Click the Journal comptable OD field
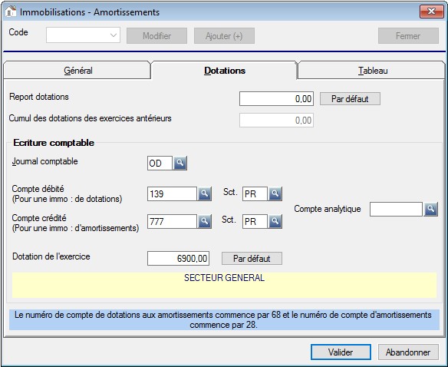The width and height of the screenshot is (448, 367). pyautogui.click(x=160, y=163)
